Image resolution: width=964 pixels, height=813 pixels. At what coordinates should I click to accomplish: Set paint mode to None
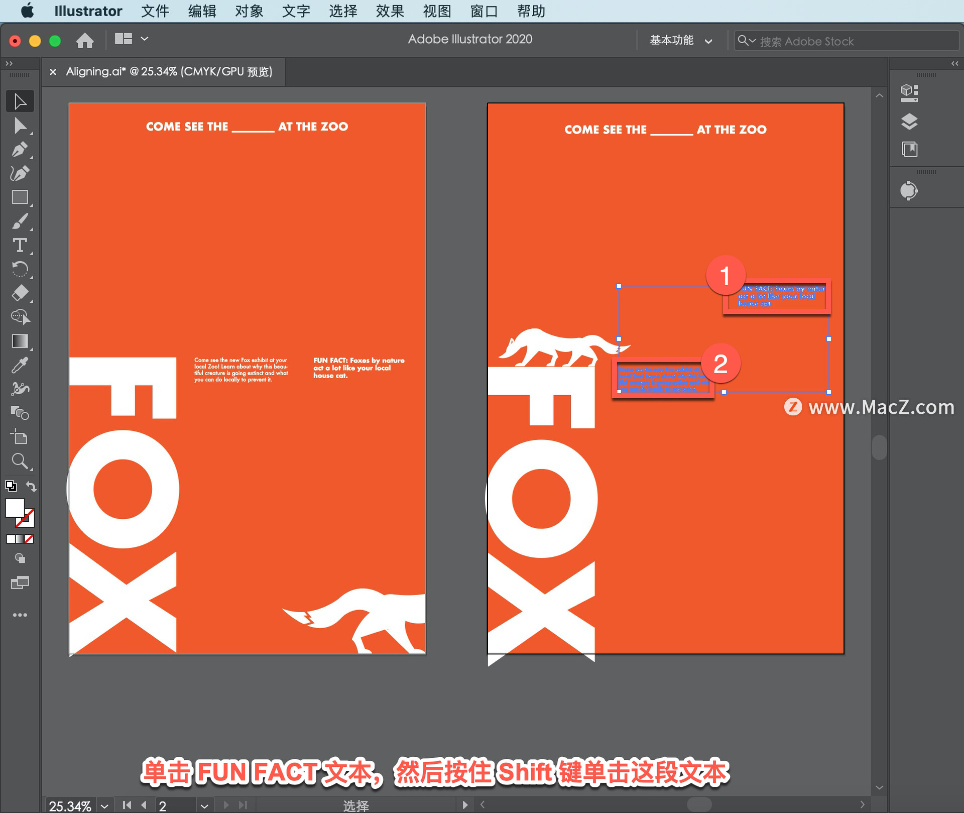(29, 539)
